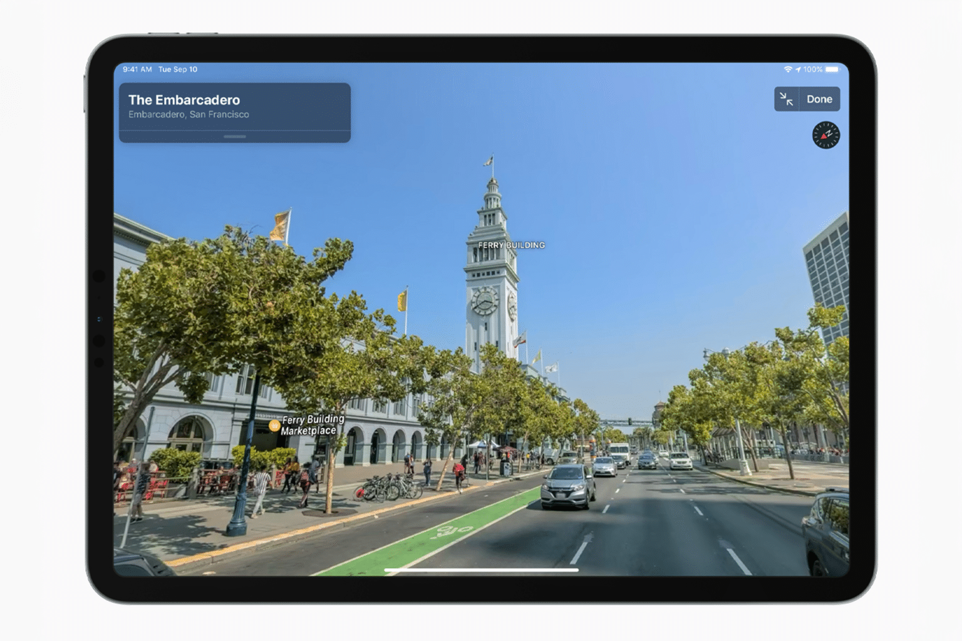Tap Done to exit Look Around

[x=819, y=99]
